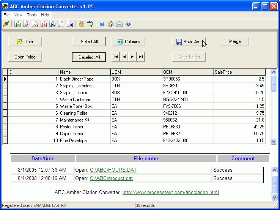
Task: Click the Columns button
Action: click(x=128, y=42)
